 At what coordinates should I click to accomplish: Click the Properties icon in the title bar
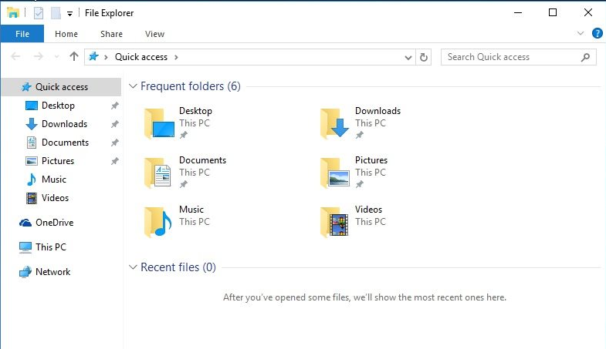click(x=38, y=13)
